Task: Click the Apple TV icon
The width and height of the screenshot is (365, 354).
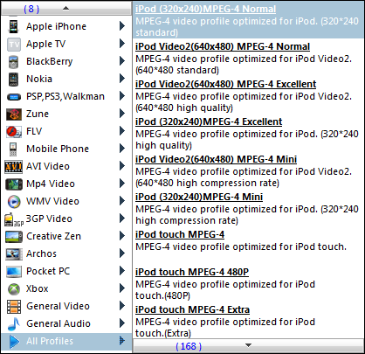Action: tap(14, 45)
